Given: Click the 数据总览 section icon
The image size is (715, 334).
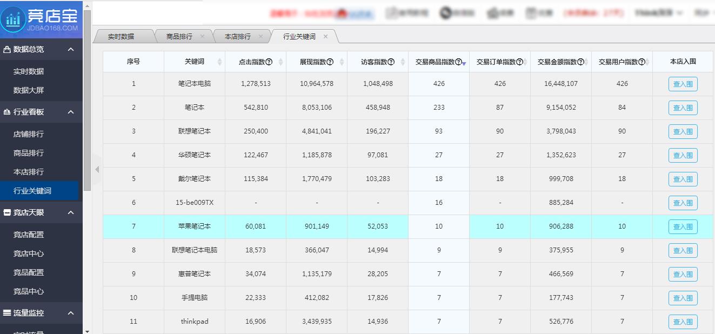Looking at the screenshot, I should (6, 49).
